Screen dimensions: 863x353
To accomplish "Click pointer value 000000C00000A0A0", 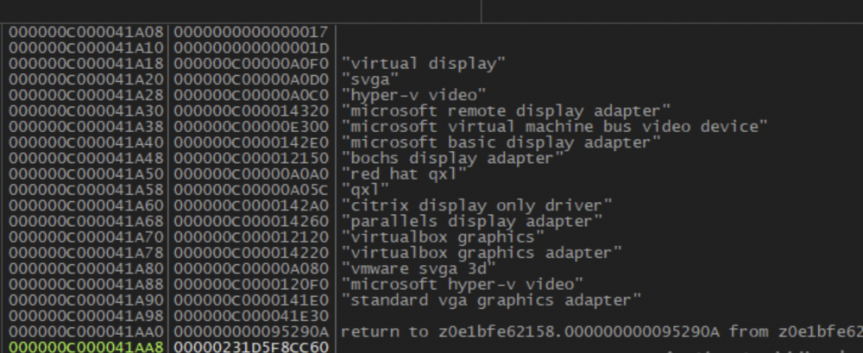I will pos(251,174).
